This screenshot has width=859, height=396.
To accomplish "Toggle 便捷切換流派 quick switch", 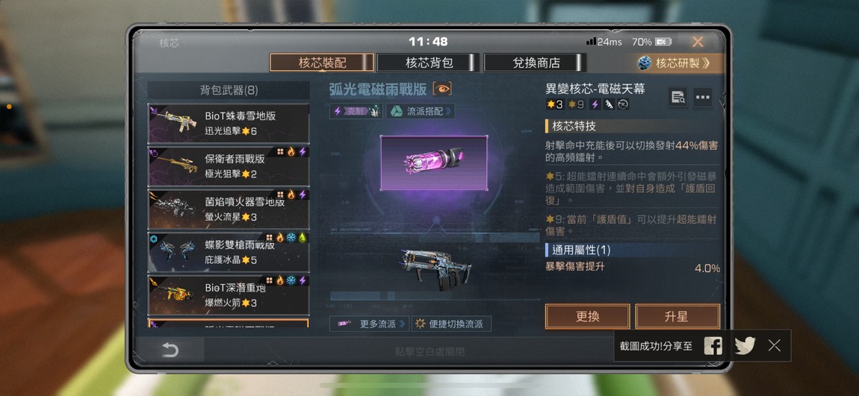I will [x=451, y=324].
